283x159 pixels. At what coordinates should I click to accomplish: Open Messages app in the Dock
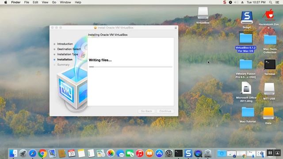coord(120,153)
